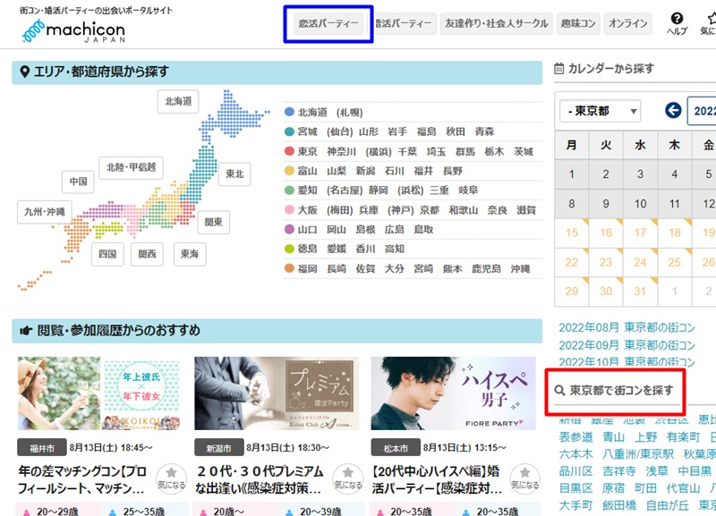Viewport: 716px width, 516px height.
Task: Click the previous month arrow in calendar
Action: [x=673, y=110]
